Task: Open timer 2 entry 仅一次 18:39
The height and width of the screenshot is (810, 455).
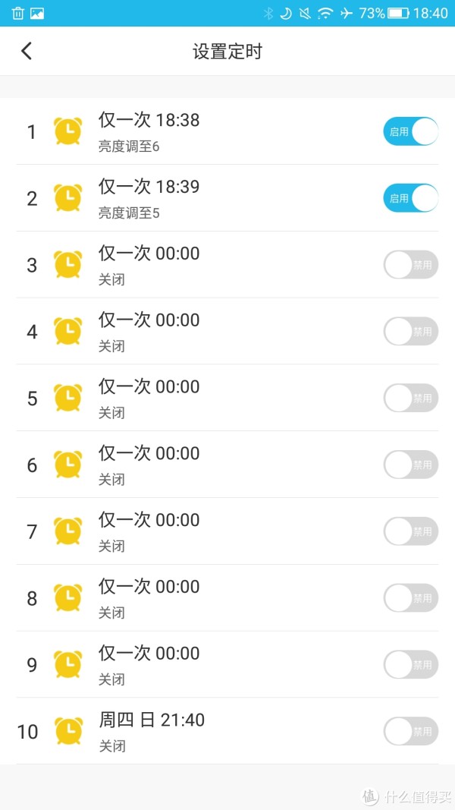Action: pyautogui.click(x=149, y=187)
